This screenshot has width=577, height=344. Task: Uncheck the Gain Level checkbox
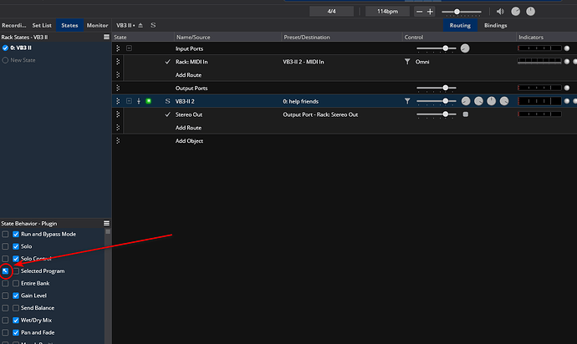pyautogui.click(x=16, y=296)
